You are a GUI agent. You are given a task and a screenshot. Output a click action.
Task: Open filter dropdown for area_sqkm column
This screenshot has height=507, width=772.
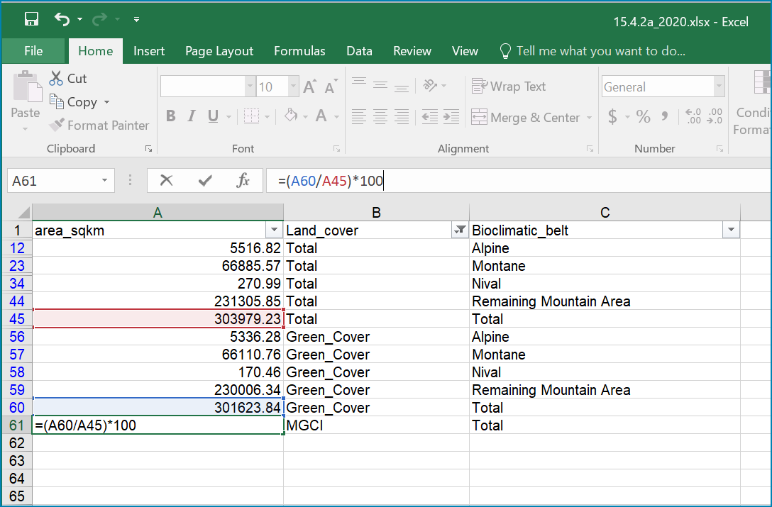274,230
